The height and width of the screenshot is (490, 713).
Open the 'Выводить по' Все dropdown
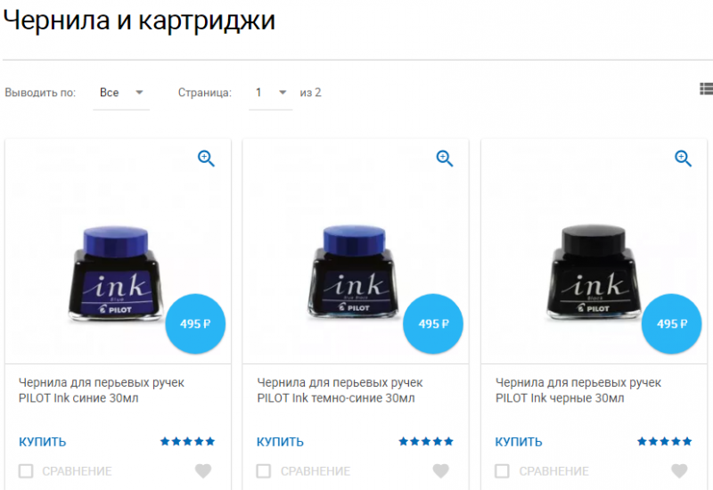point(121,93)
